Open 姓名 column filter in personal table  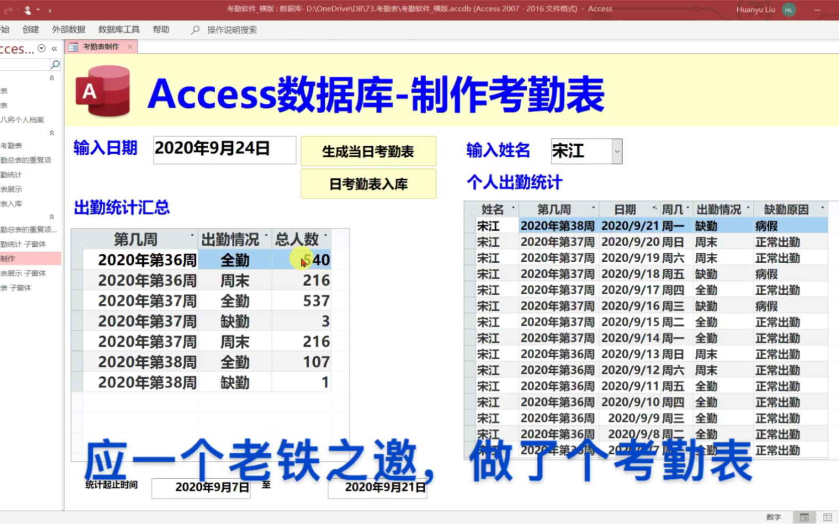pyautogui.click(x=514, y=208)
